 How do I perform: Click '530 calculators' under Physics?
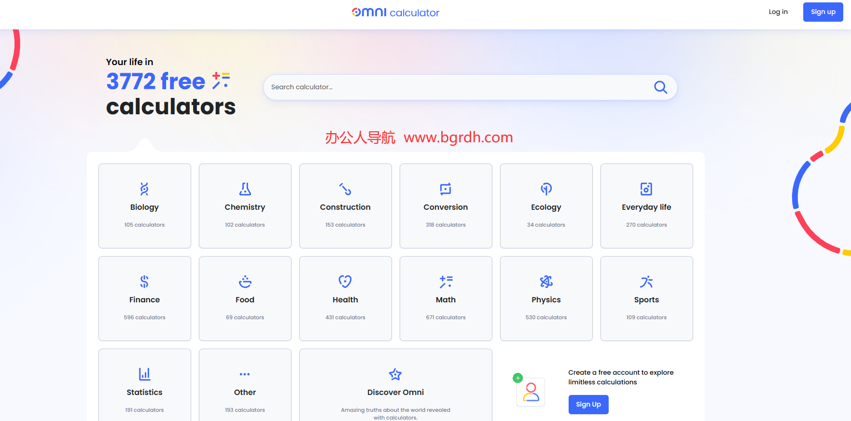click(546, 317)
